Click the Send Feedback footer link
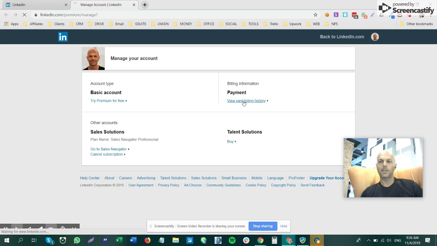 pyautogui.click(x=312, y=185)
